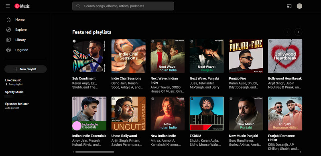This screenshot has width=321, height=156.
Task: Open Next Wave: Indian Indie cover
Action: point(168,56)
